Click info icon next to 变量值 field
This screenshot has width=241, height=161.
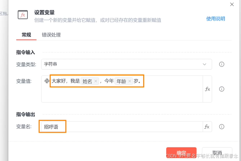[222, 89]
